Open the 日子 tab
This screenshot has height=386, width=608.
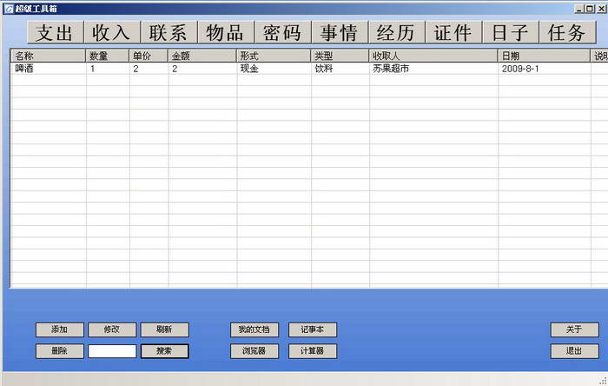(511, 32)
